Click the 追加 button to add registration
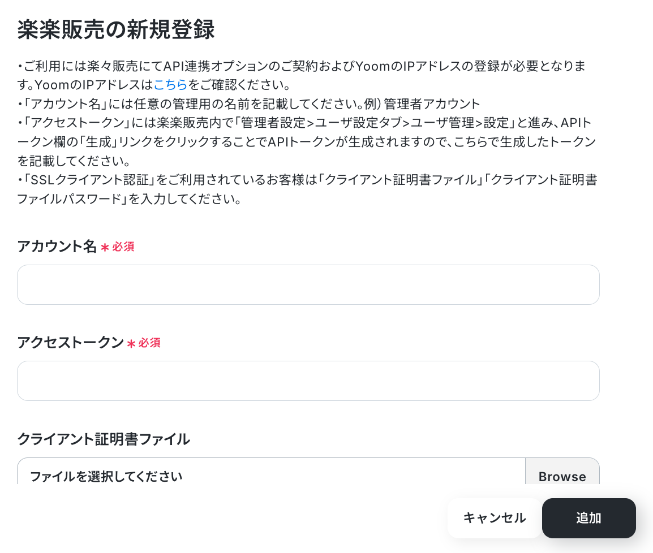653x553 pixels. [589, 518]
